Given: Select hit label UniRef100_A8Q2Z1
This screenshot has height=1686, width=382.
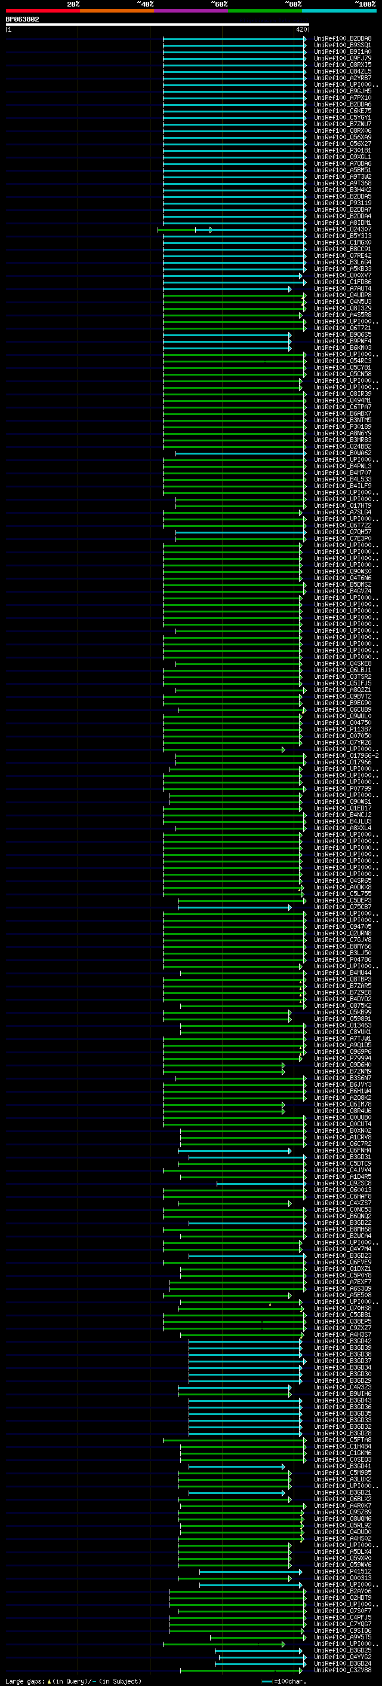Looking at the screenshot, I should pos(342,690).
